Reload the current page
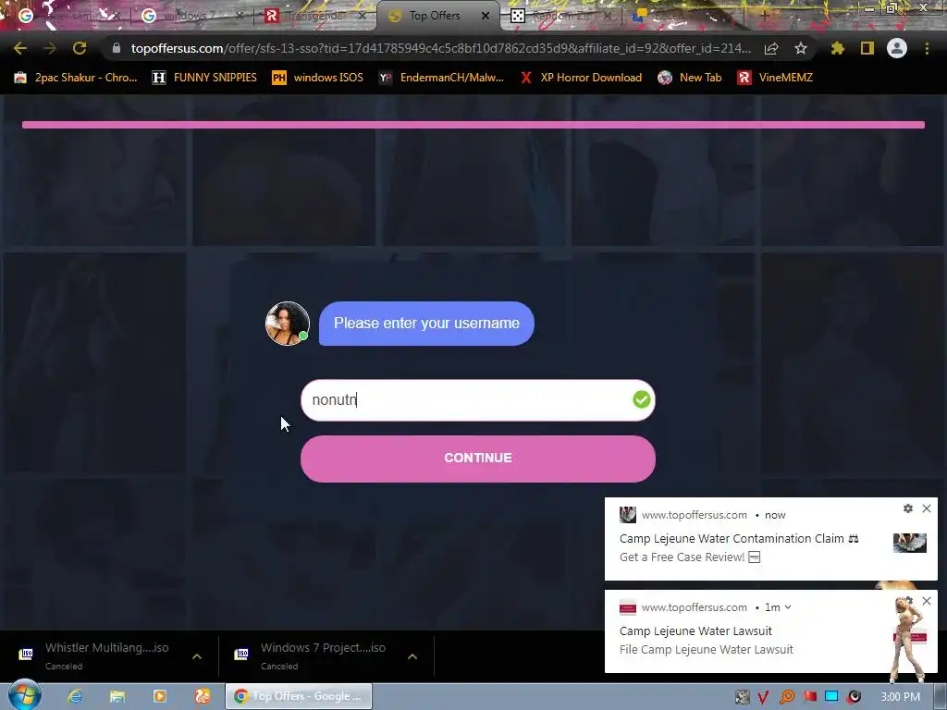This screenshot has width=947, height=710. coord(80,48)
